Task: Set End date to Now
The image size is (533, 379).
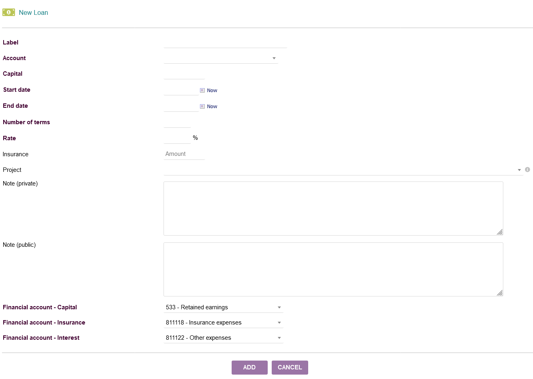Action: click(x=212, y=107)
